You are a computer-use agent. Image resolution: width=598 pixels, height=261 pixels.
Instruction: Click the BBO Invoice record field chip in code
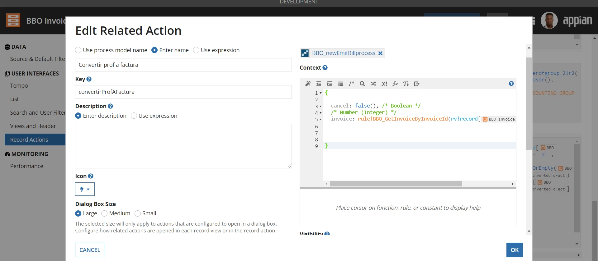[499, 119]
